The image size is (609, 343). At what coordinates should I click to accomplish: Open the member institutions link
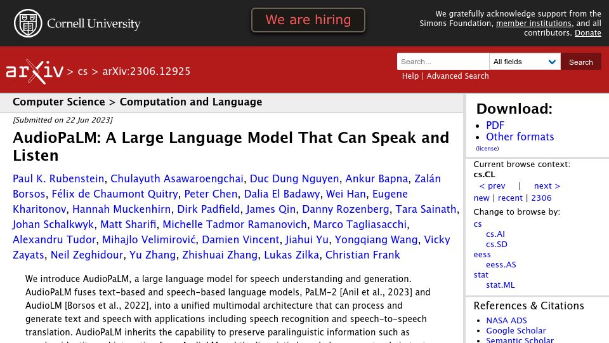534,24
